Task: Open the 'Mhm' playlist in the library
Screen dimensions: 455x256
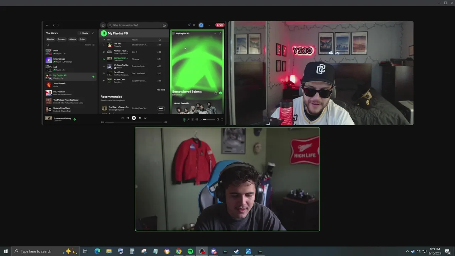Action: click(71, 52)
